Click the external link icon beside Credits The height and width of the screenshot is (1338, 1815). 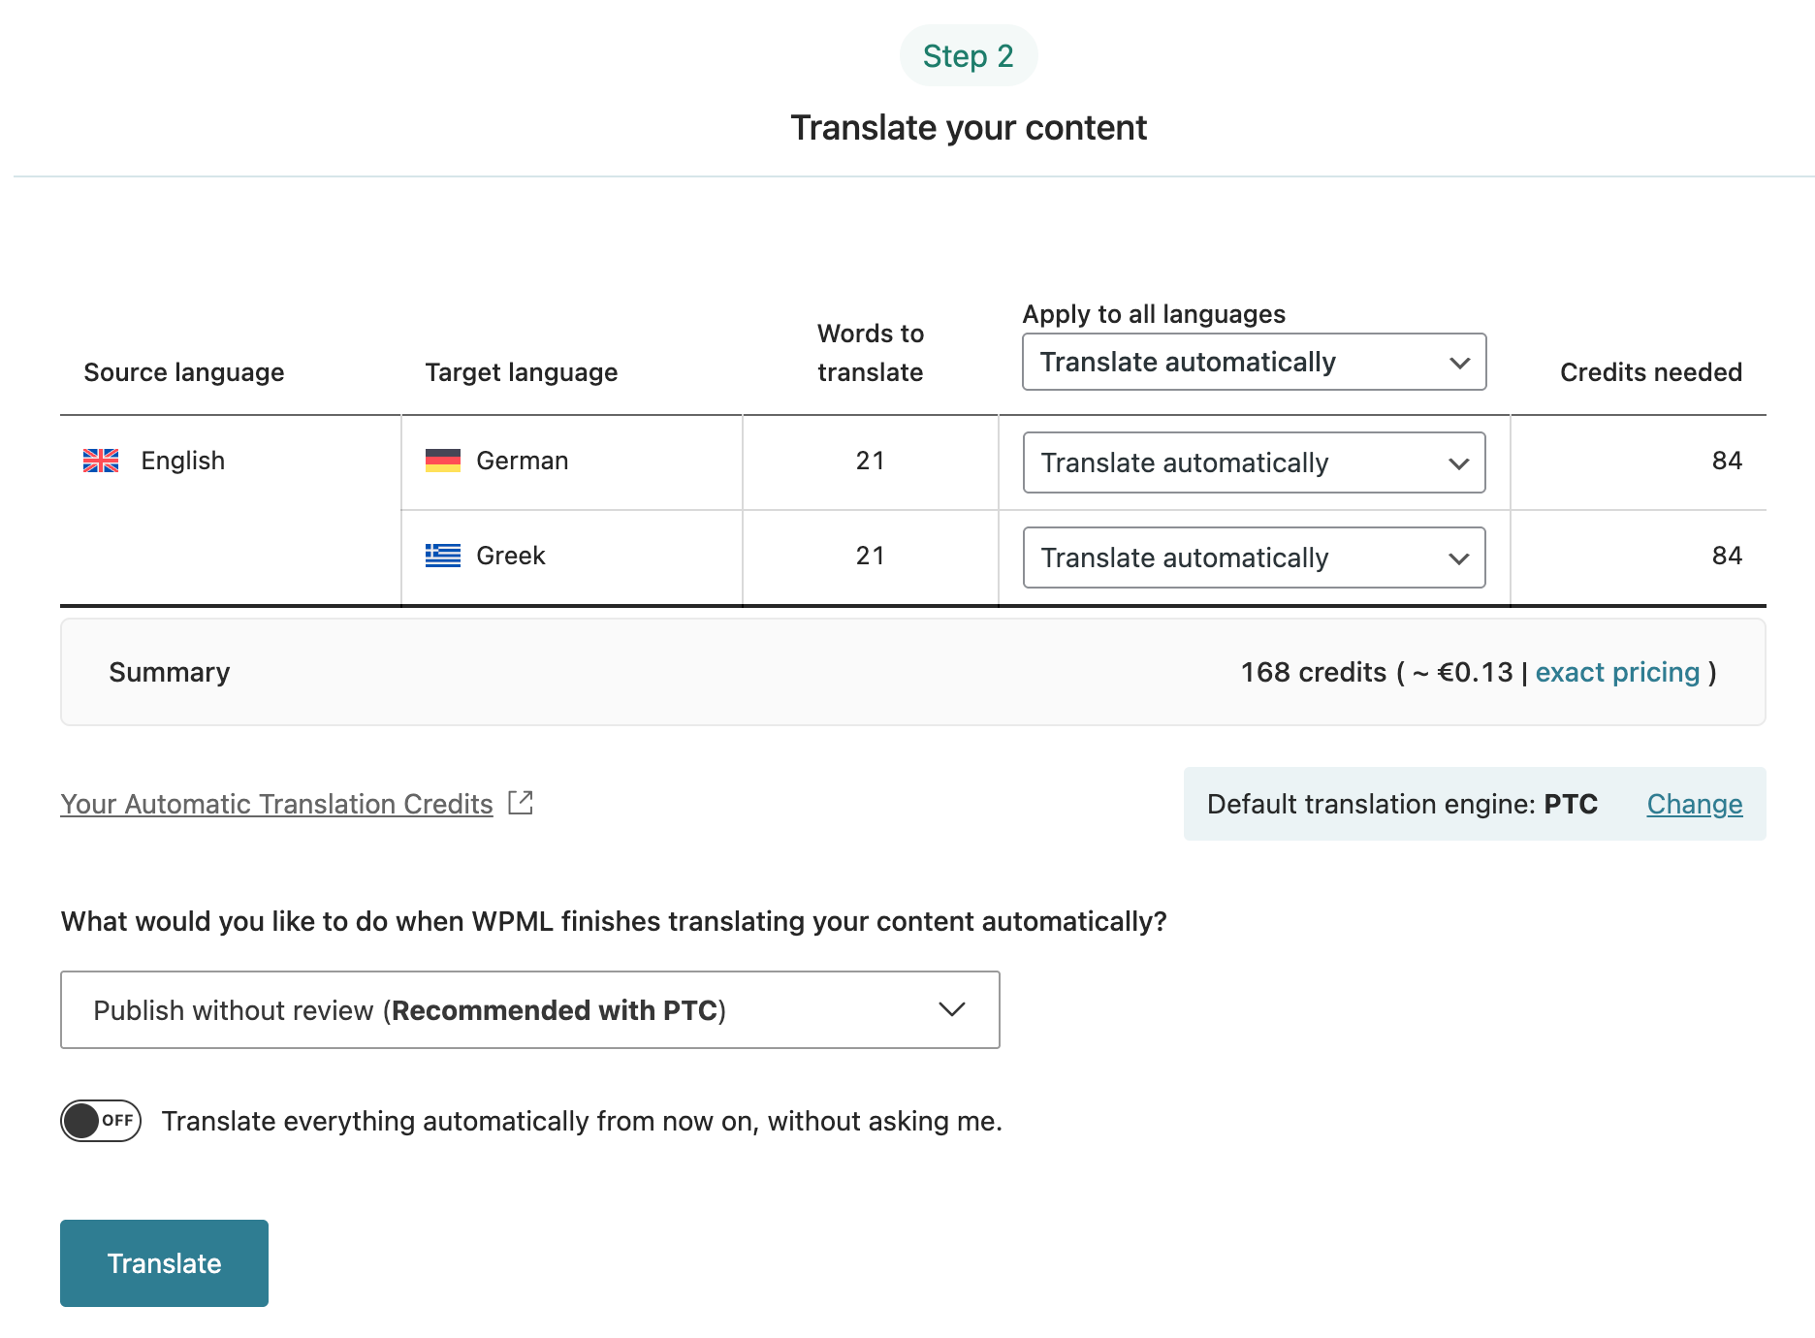pos(521,803)
